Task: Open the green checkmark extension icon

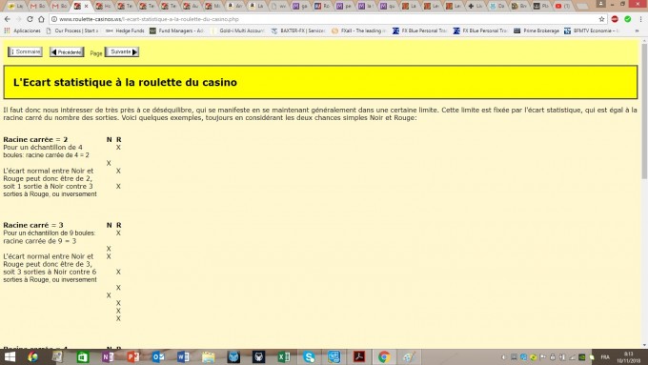Action: click(x=627, y=19)
